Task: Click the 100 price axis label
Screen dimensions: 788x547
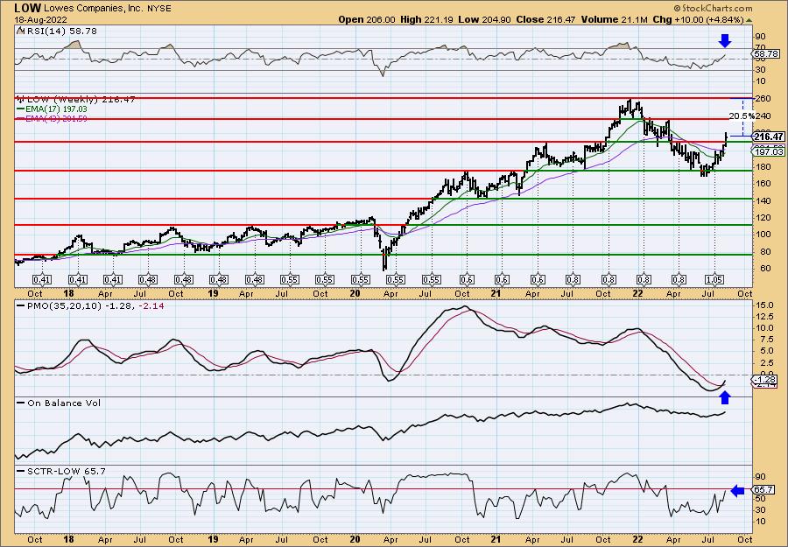Action: tap(763, 234)
